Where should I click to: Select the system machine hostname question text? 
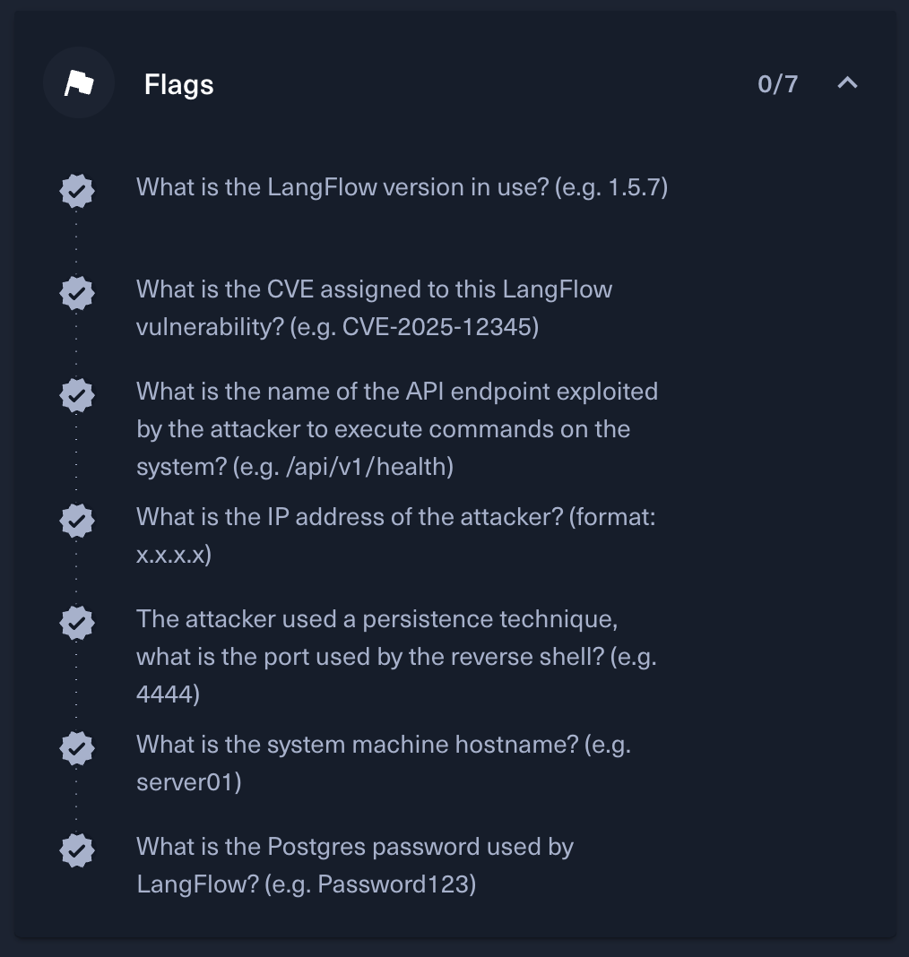(384, 763)
